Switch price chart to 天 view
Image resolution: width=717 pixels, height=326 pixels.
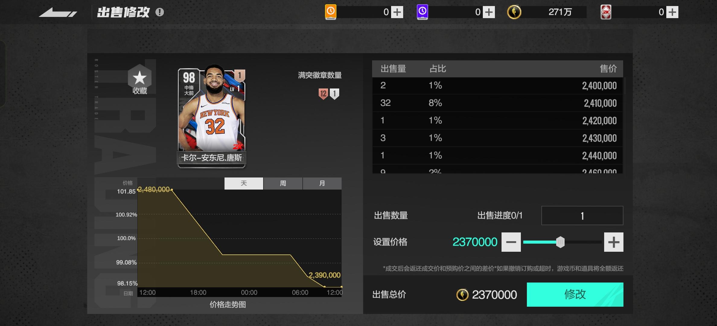pos(244,183)
